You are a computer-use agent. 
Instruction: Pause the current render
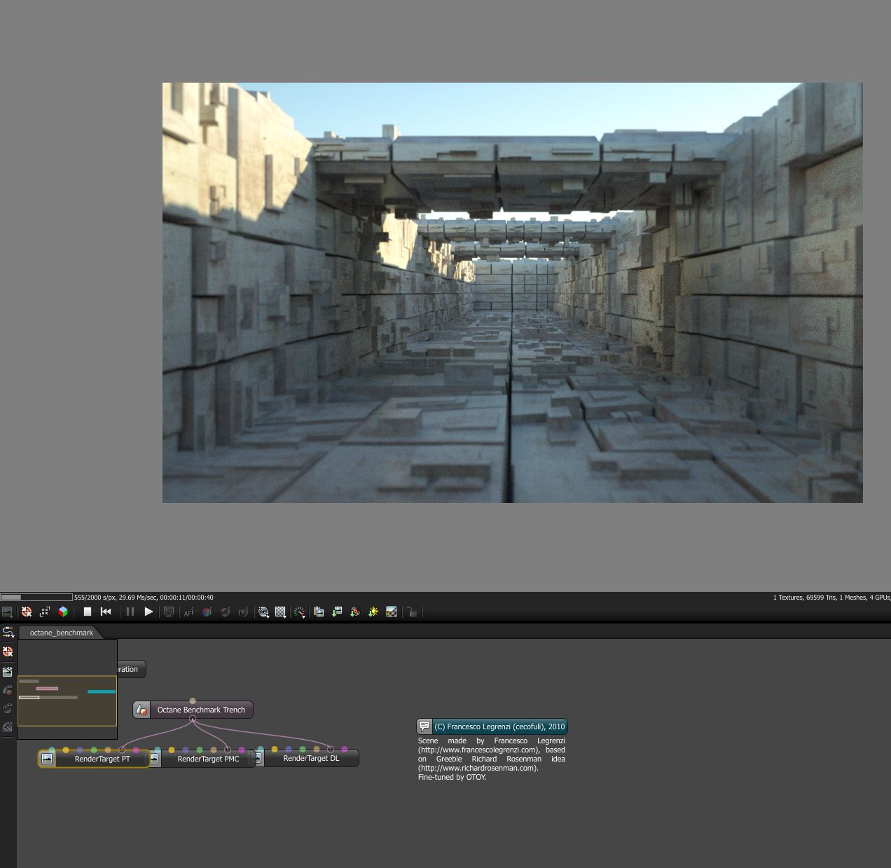click(x=130, y=612)
